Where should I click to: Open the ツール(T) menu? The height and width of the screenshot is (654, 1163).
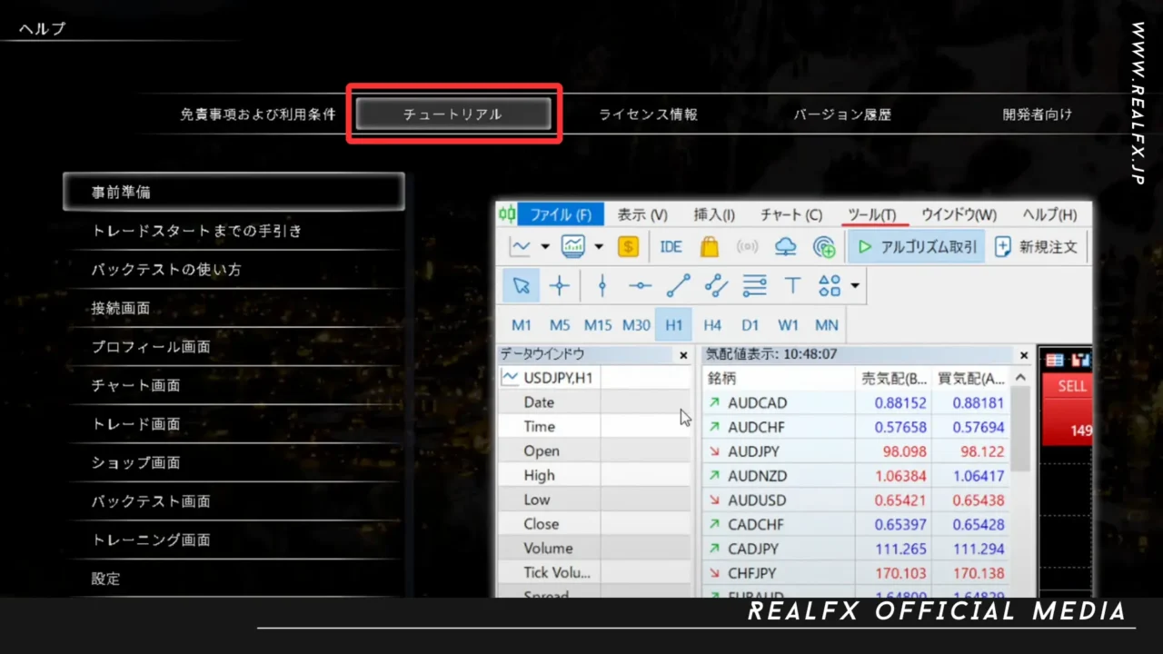(x=873, y=214)
